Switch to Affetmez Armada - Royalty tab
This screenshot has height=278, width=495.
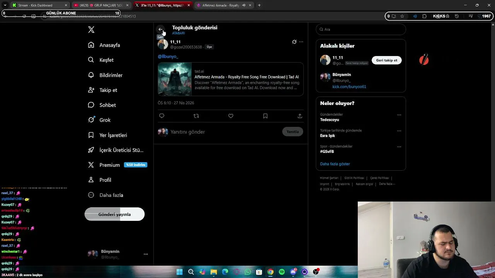pos(224,5)
